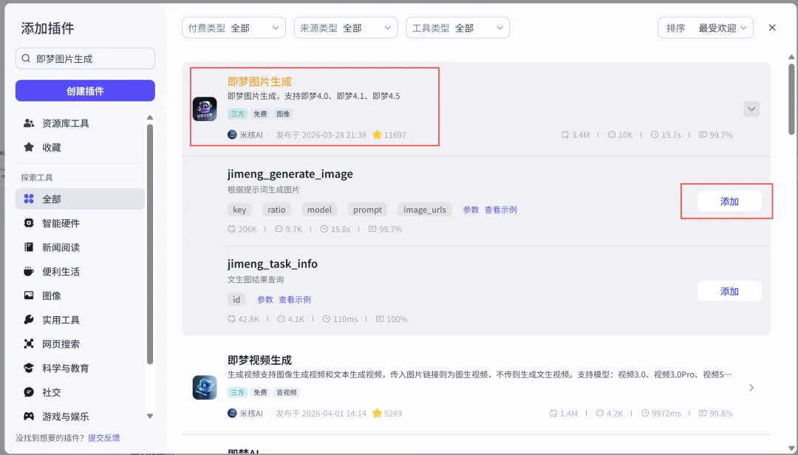
Task: Click the ratio parameter tag
Action: [x=276, y=210]
